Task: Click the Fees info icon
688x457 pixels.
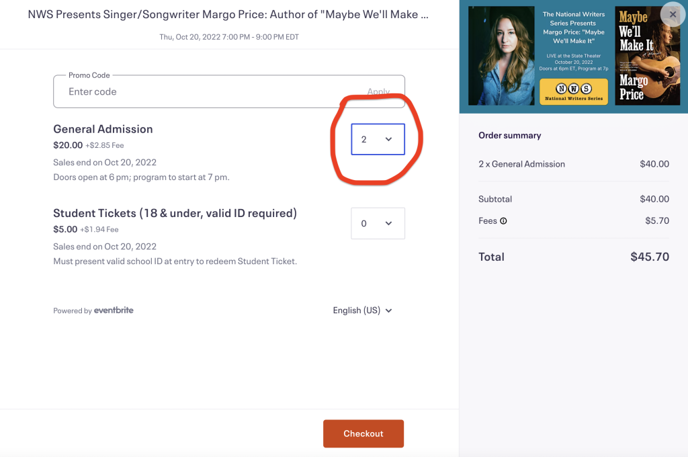Action: coord(503,221)
